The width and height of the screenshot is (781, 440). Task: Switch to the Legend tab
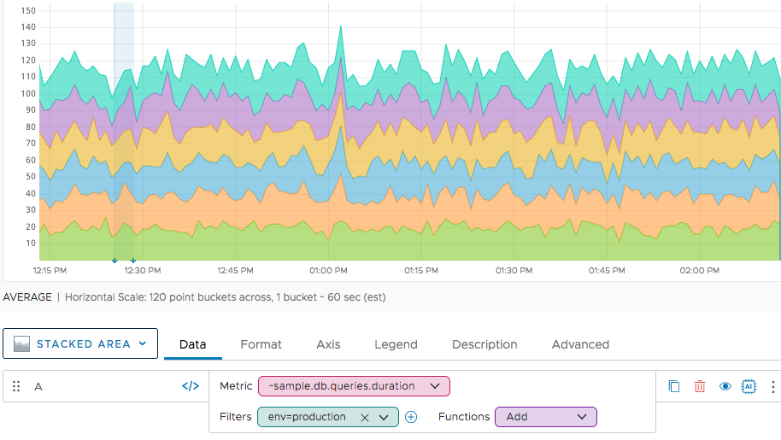(396, 344)
